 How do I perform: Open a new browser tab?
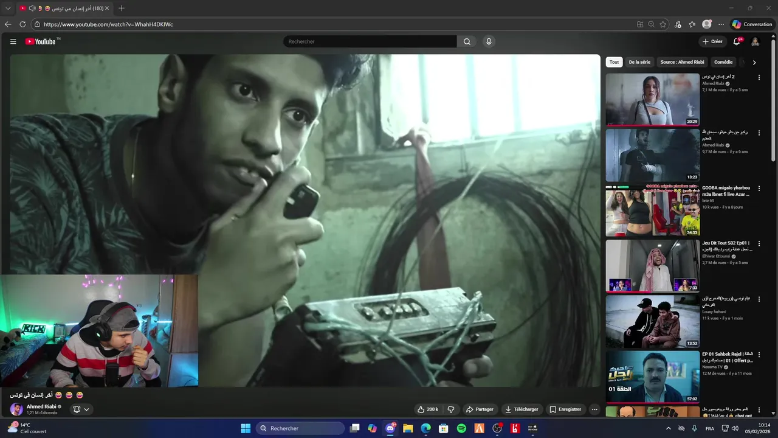pyautogui.click(x=121, y=9)
